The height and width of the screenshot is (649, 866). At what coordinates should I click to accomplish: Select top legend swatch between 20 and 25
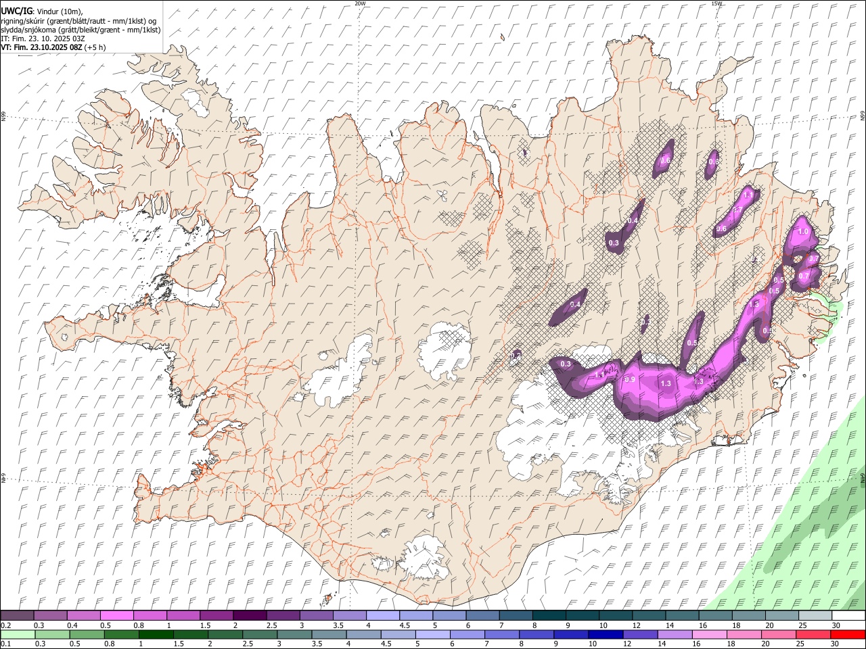pyautogui.click(x=782, y=615)
